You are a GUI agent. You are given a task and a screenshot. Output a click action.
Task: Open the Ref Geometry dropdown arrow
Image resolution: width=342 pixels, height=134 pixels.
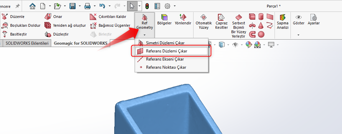point(145,35)
